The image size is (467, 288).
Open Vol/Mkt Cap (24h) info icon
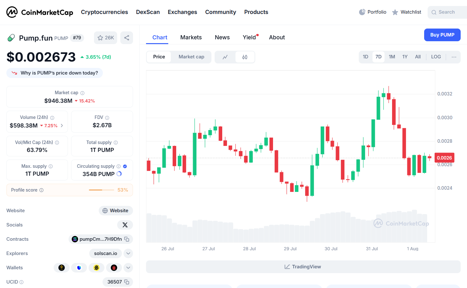57,143
